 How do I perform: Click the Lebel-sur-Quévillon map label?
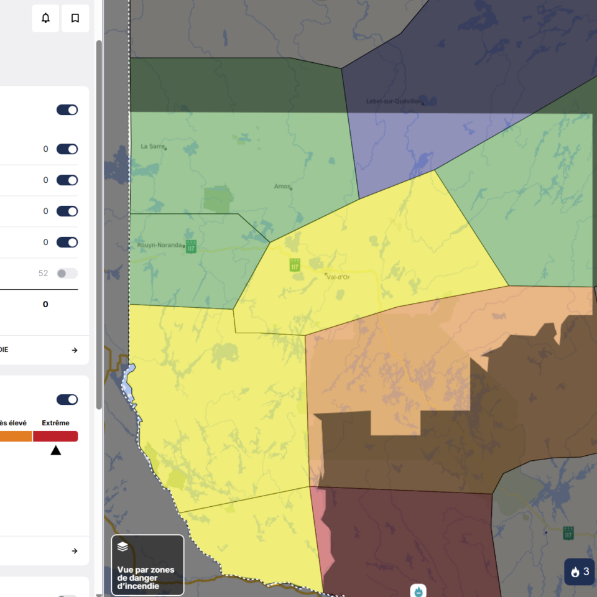[x=394, y=101]
